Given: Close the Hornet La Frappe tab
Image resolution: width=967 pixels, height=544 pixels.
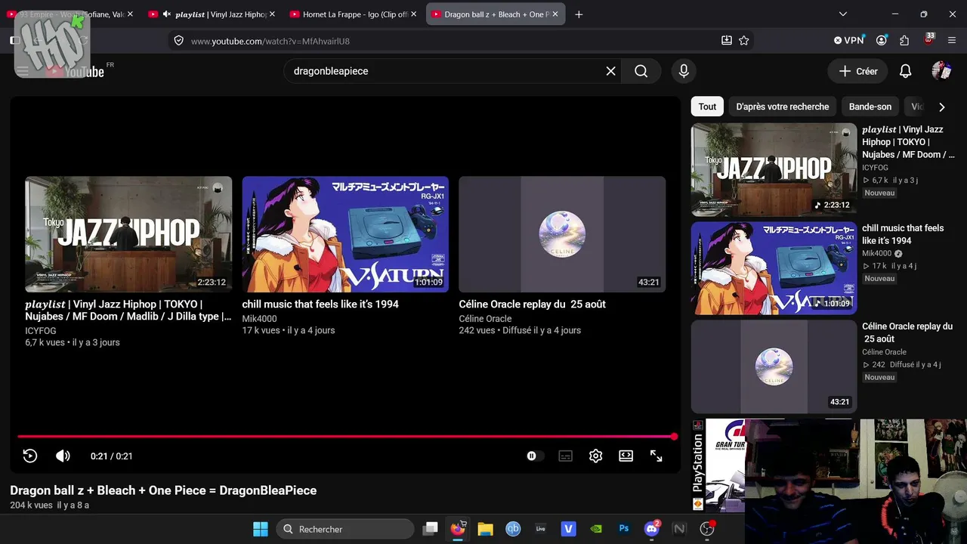Looking at the screenshot, I should [x=413, y=14].
